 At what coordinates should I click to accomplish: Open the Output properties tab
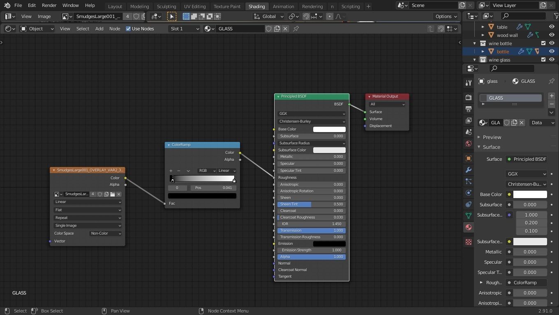tap(468, 109)
